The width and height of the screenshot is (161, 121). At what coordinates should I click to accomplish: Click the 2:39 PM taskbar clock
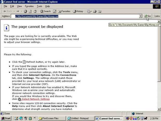tap(154, 119)
